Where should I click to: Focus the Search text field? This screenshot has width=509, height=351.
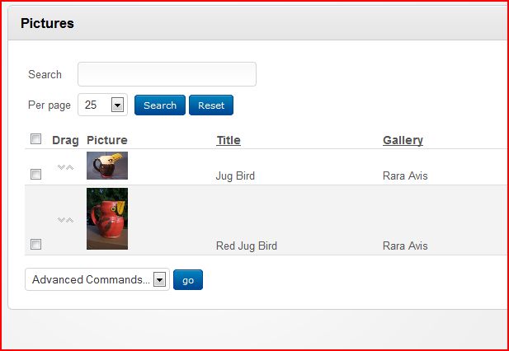(167, 74)
